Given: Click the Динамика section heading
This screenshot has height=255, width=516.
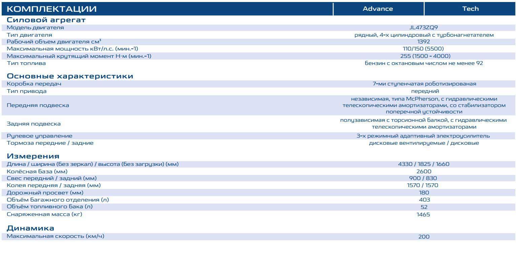Looking at the screenshot, I should point(30,228).
